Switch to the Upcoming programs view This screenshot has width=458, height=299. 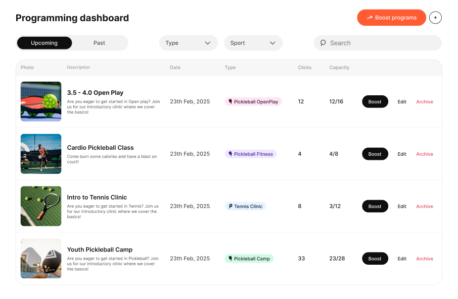pyautogui.click(x=44, y=43)
